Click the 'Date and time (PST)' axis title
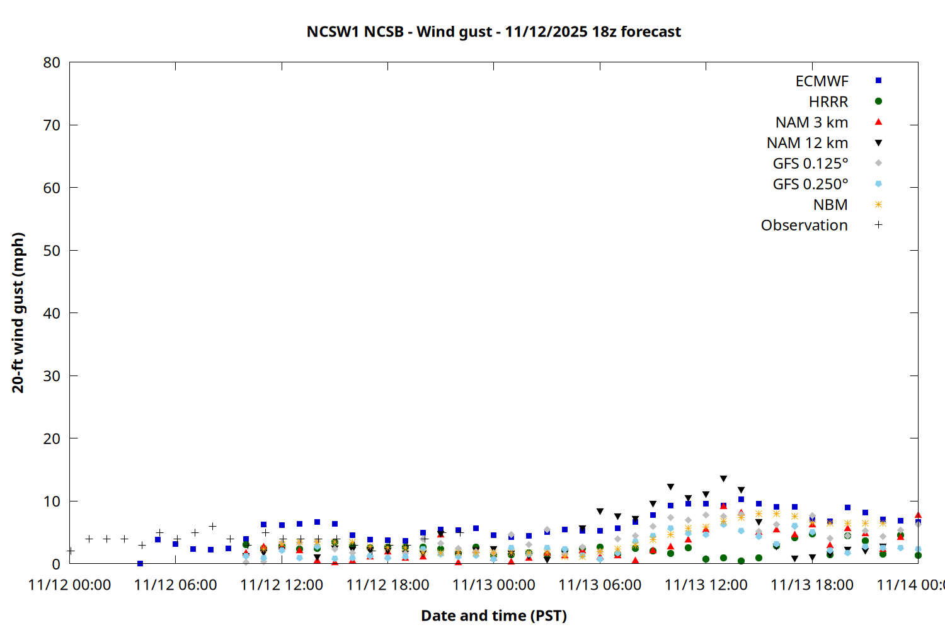945x630 pixels. click(493, 616)
